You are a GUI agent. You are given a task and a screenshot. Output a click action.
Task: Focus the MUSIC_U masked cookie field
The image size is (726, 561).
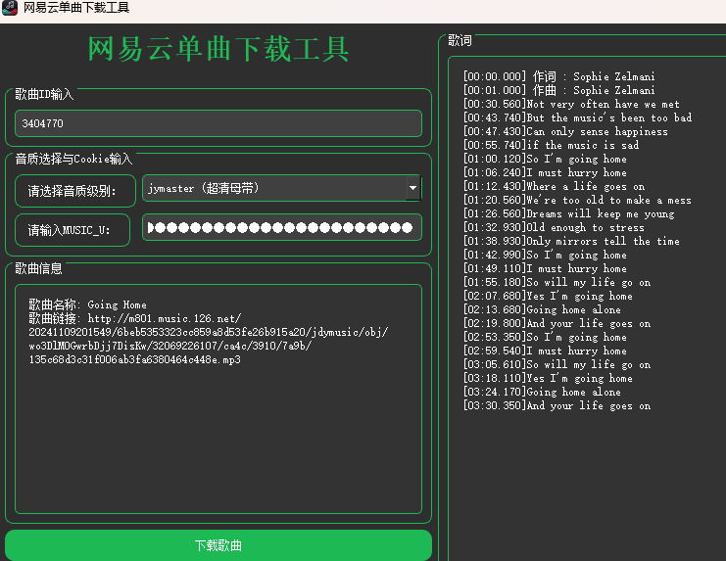click(x=281, y=227)
